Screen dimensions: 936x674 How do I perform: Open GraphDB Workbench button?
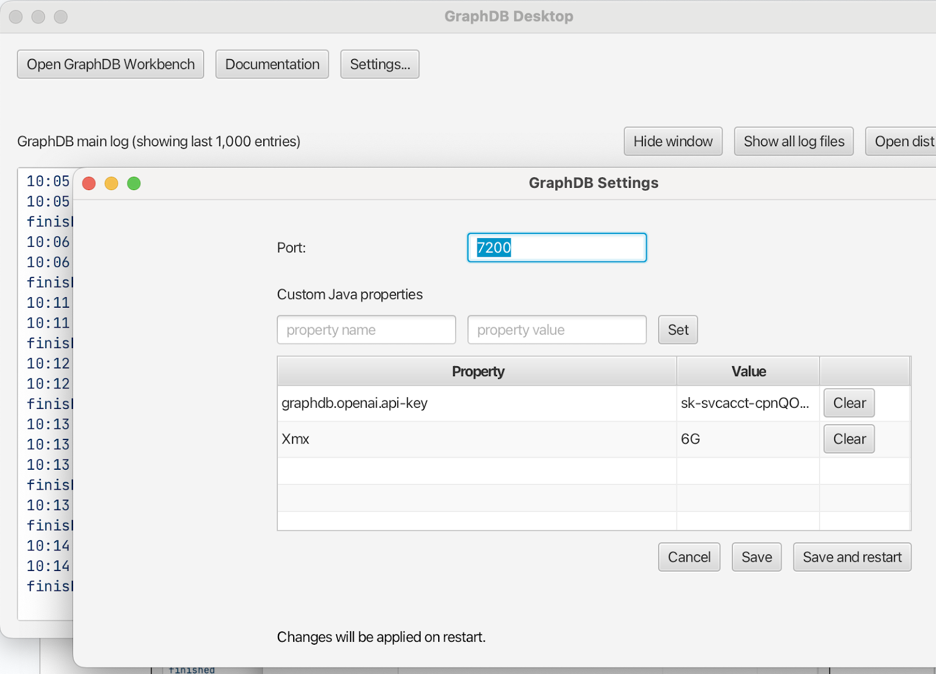pyautogui.click(x=111, y=64)
